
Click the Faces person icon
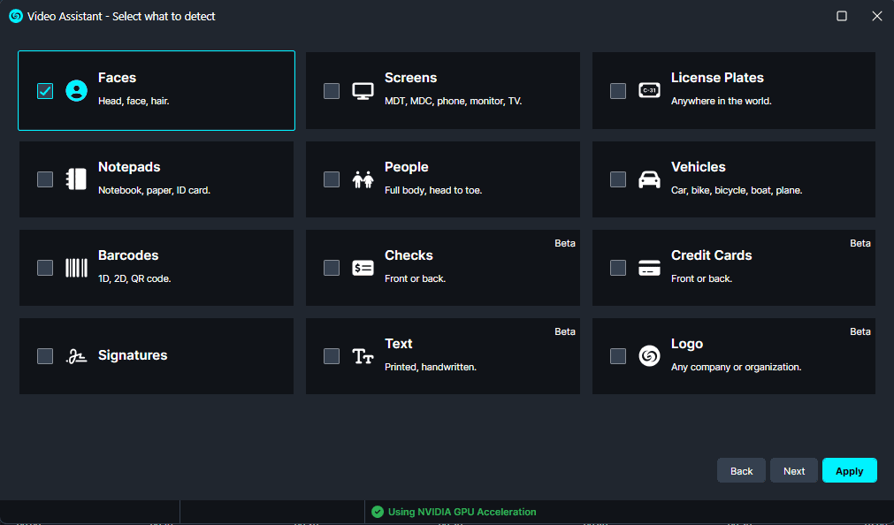77,90
